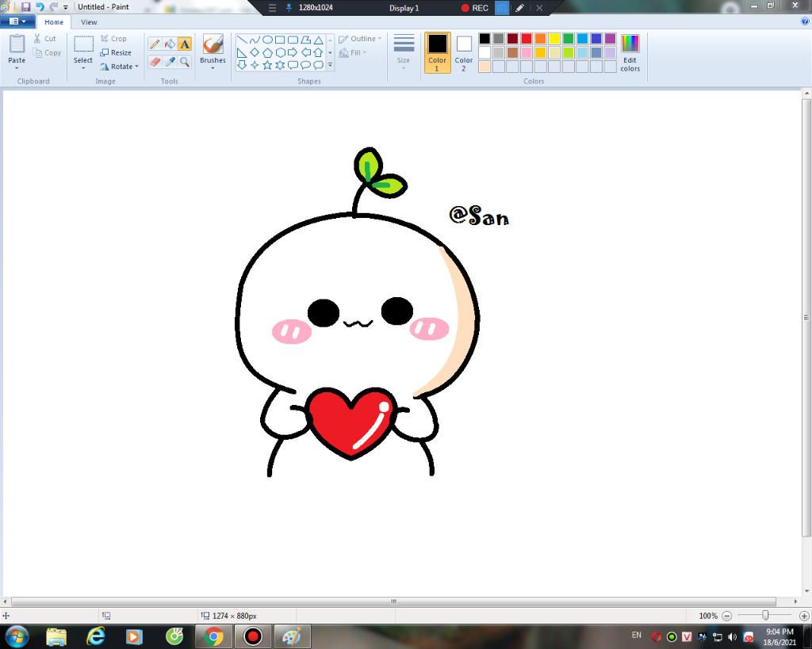Choose the Down arrow shape
Viewport: 812px width, 649px height.
[x=242, y=65]
